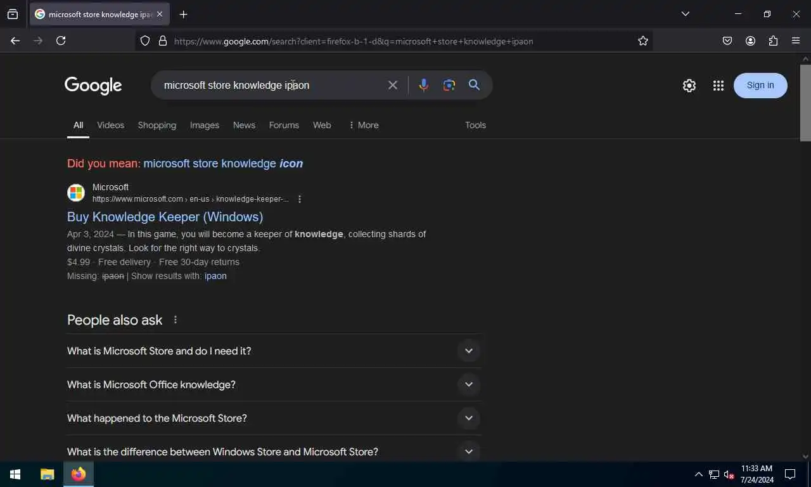Open Firefox application hamburger menu
Viewport: 811px width, 487px height.
[x=796, y=41]
